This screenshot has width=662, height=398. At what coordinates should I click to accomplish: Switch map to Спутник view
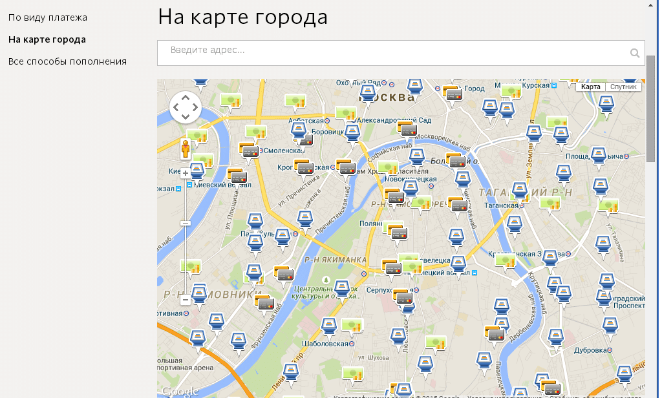click(x=623, y=87)
